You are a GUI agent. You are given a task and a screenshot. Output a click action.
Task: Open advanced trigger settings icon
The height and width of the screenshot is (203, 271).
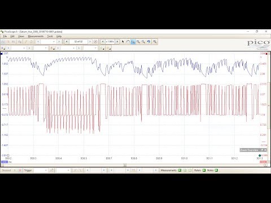point(51,170)
